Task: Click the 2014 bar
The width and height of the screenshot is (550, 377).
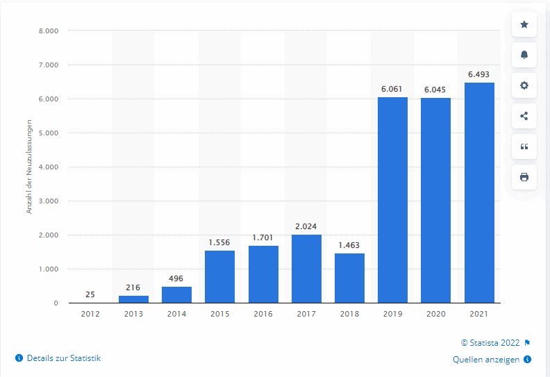Action: tap(176, 294)
